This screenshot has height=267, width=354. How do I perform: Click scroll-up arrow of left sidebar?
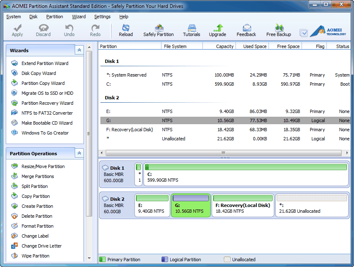(89, 47)
